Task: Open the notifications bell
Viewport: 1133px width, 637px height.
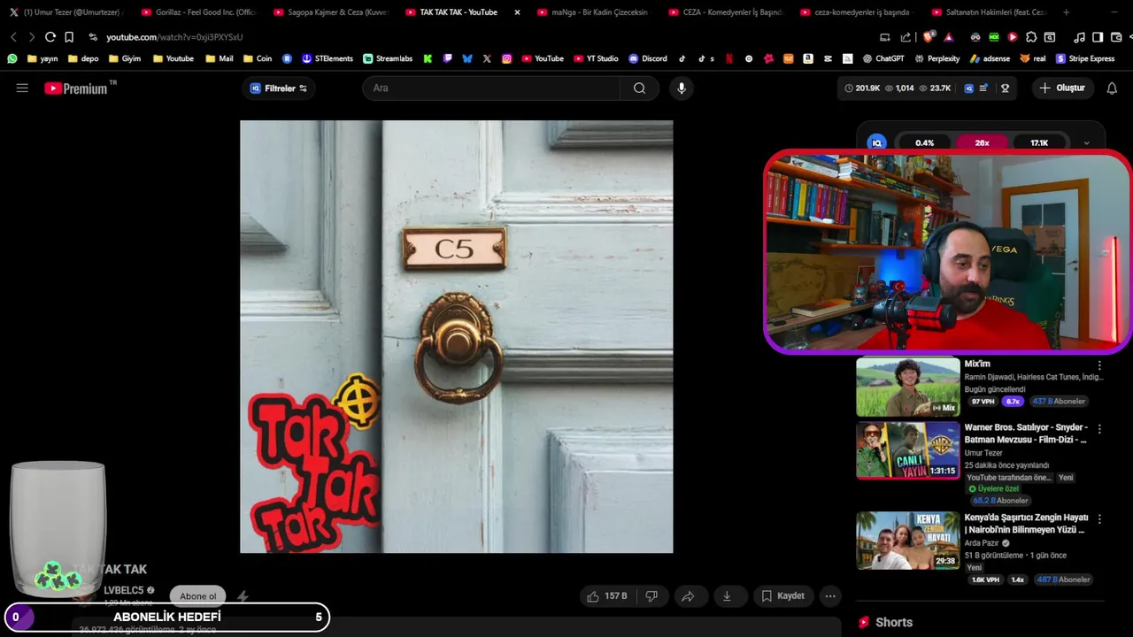Action: point(1112,88)
